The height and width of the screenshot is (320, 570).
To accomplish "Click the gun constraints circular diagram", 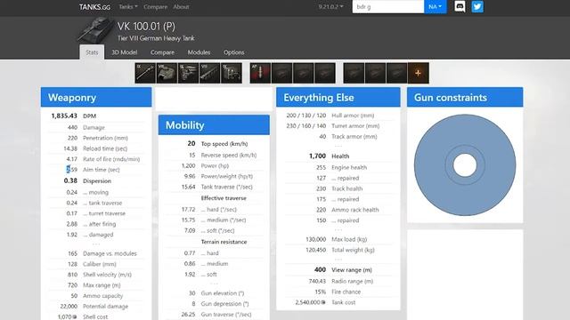I will point(465,165).
